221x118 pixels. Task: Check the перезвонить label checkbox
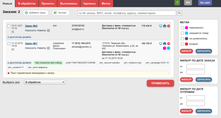(x=182, y=28)
